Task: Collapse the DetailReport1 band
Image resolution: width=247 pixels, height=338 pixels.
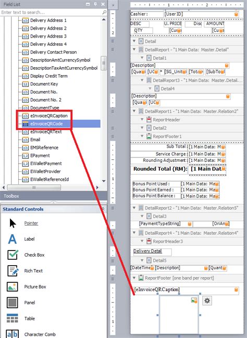Action: coord(134,111)
